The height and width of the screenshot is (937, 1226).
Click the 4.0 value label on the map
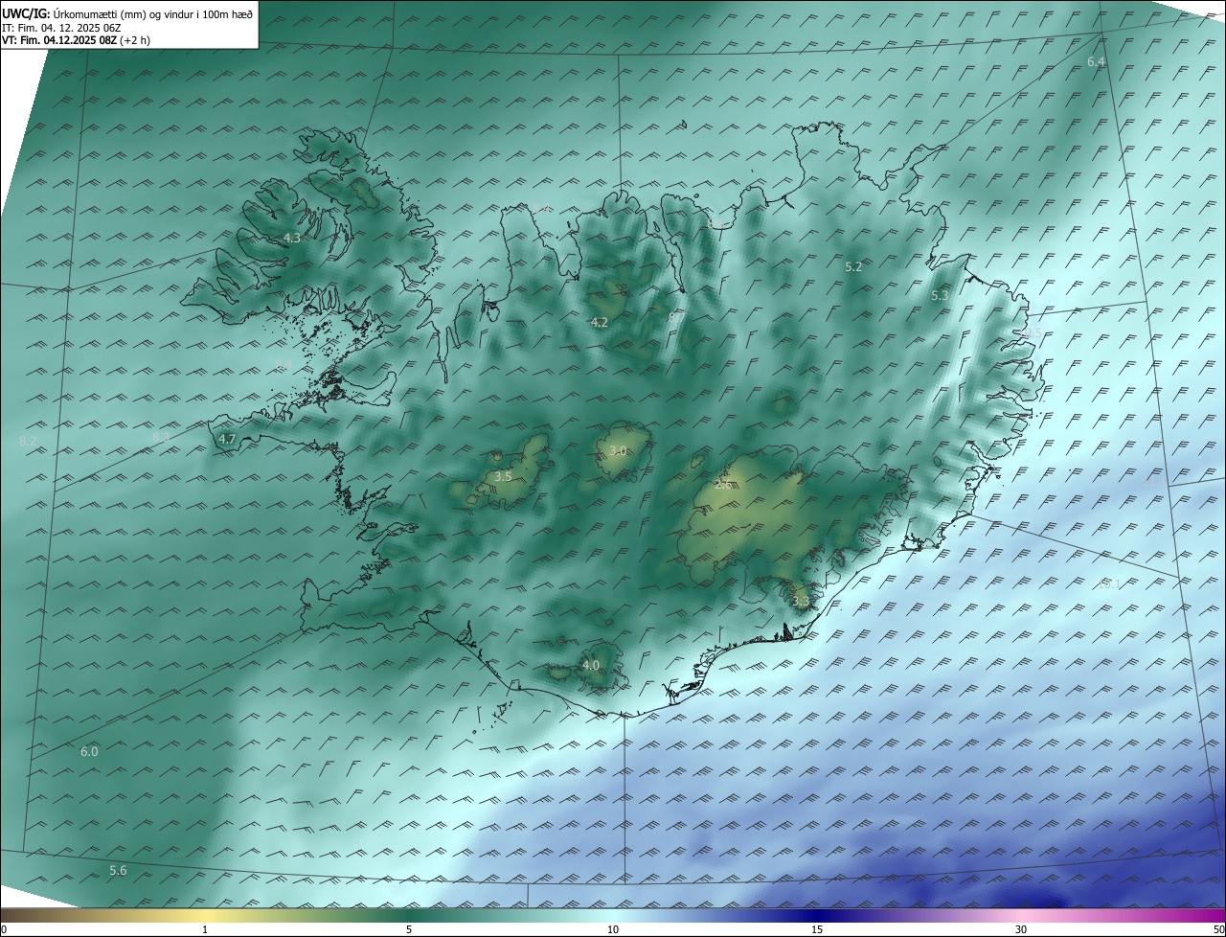(x=591, y=666)
